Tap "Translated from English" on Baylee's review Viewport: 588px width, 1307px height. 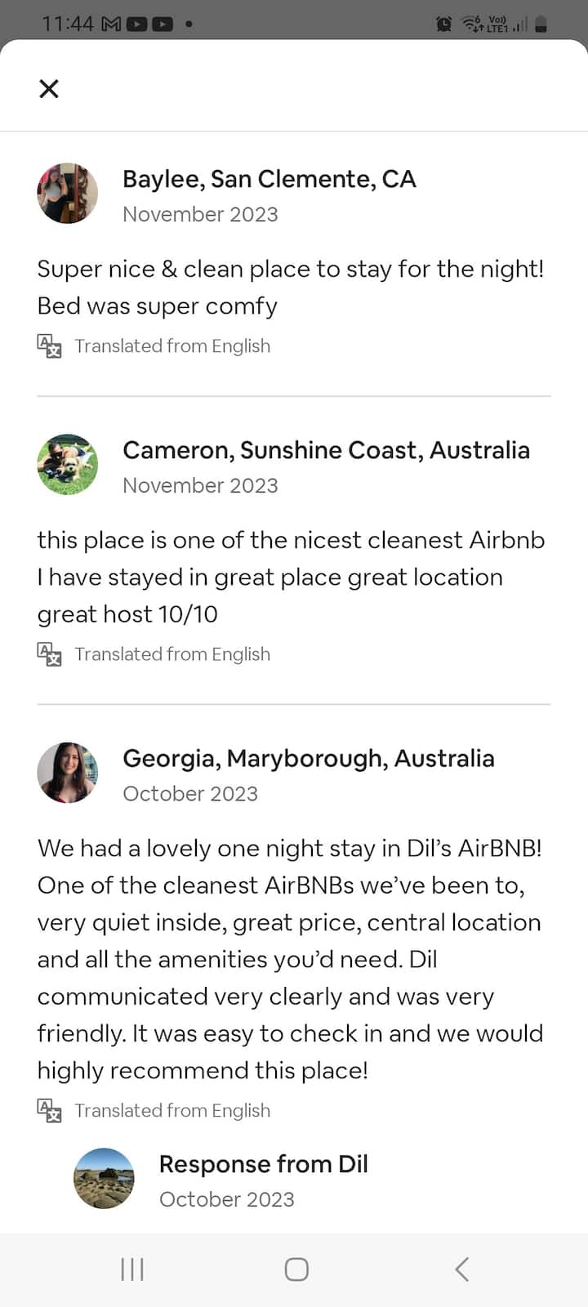tap(172, 346)
